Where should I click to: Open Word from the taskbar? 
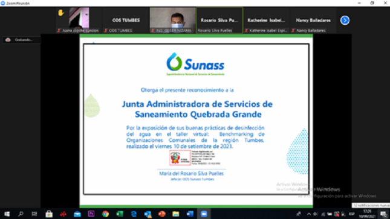click(190, 214)
